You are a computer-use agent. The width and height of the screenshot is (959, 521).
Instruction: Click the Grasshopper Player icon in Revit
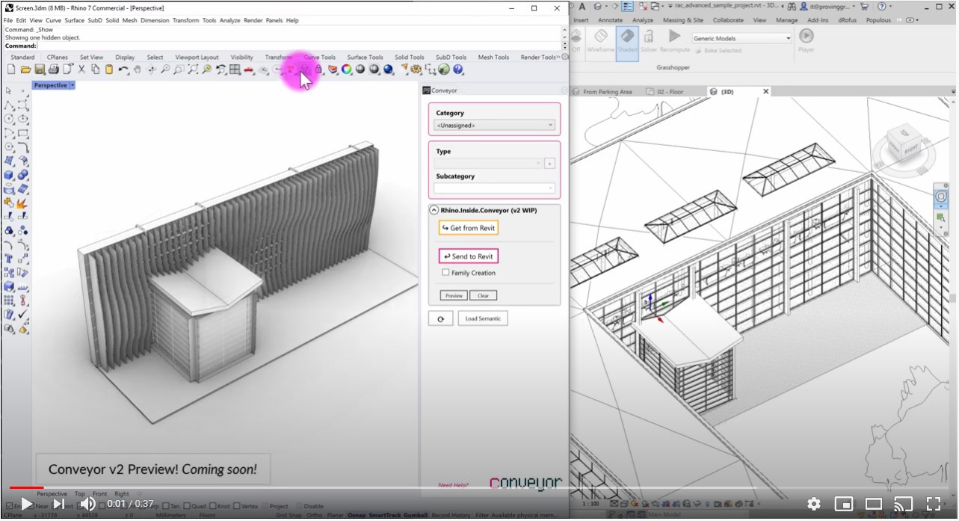click(807, 41)
